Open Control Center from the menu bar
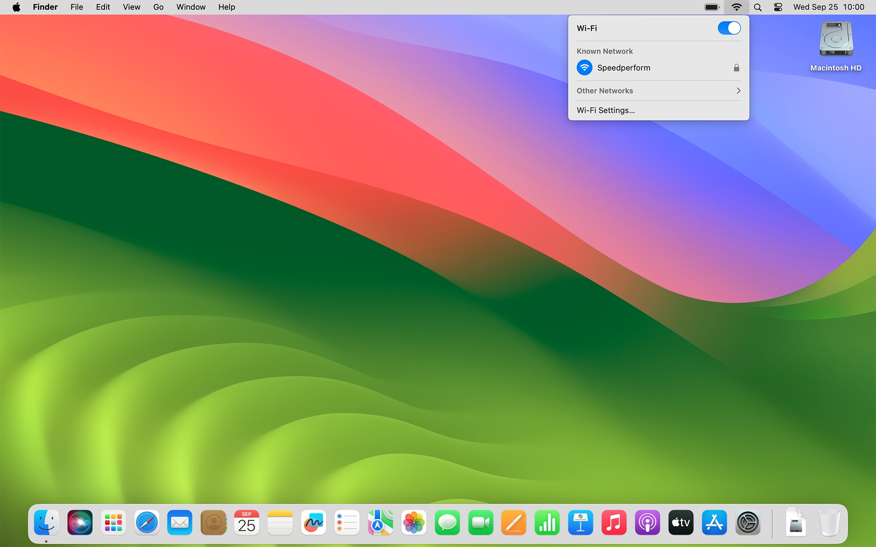Viewport: 876px width, 547px height. click(778, 7)
